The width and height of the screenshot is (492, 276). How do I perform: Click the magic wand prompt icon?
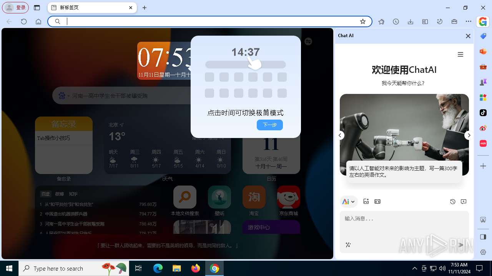(348, 245)
